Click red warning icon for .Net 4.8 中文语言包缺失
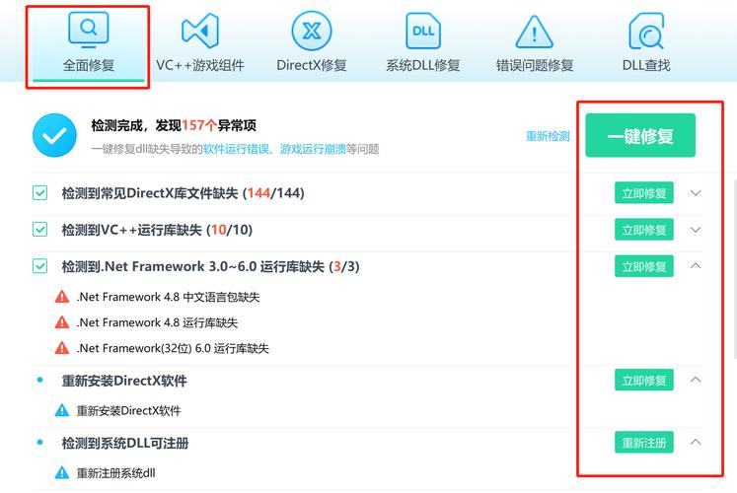Viewport: 737px width, 493px height. [x=62, y=297]
